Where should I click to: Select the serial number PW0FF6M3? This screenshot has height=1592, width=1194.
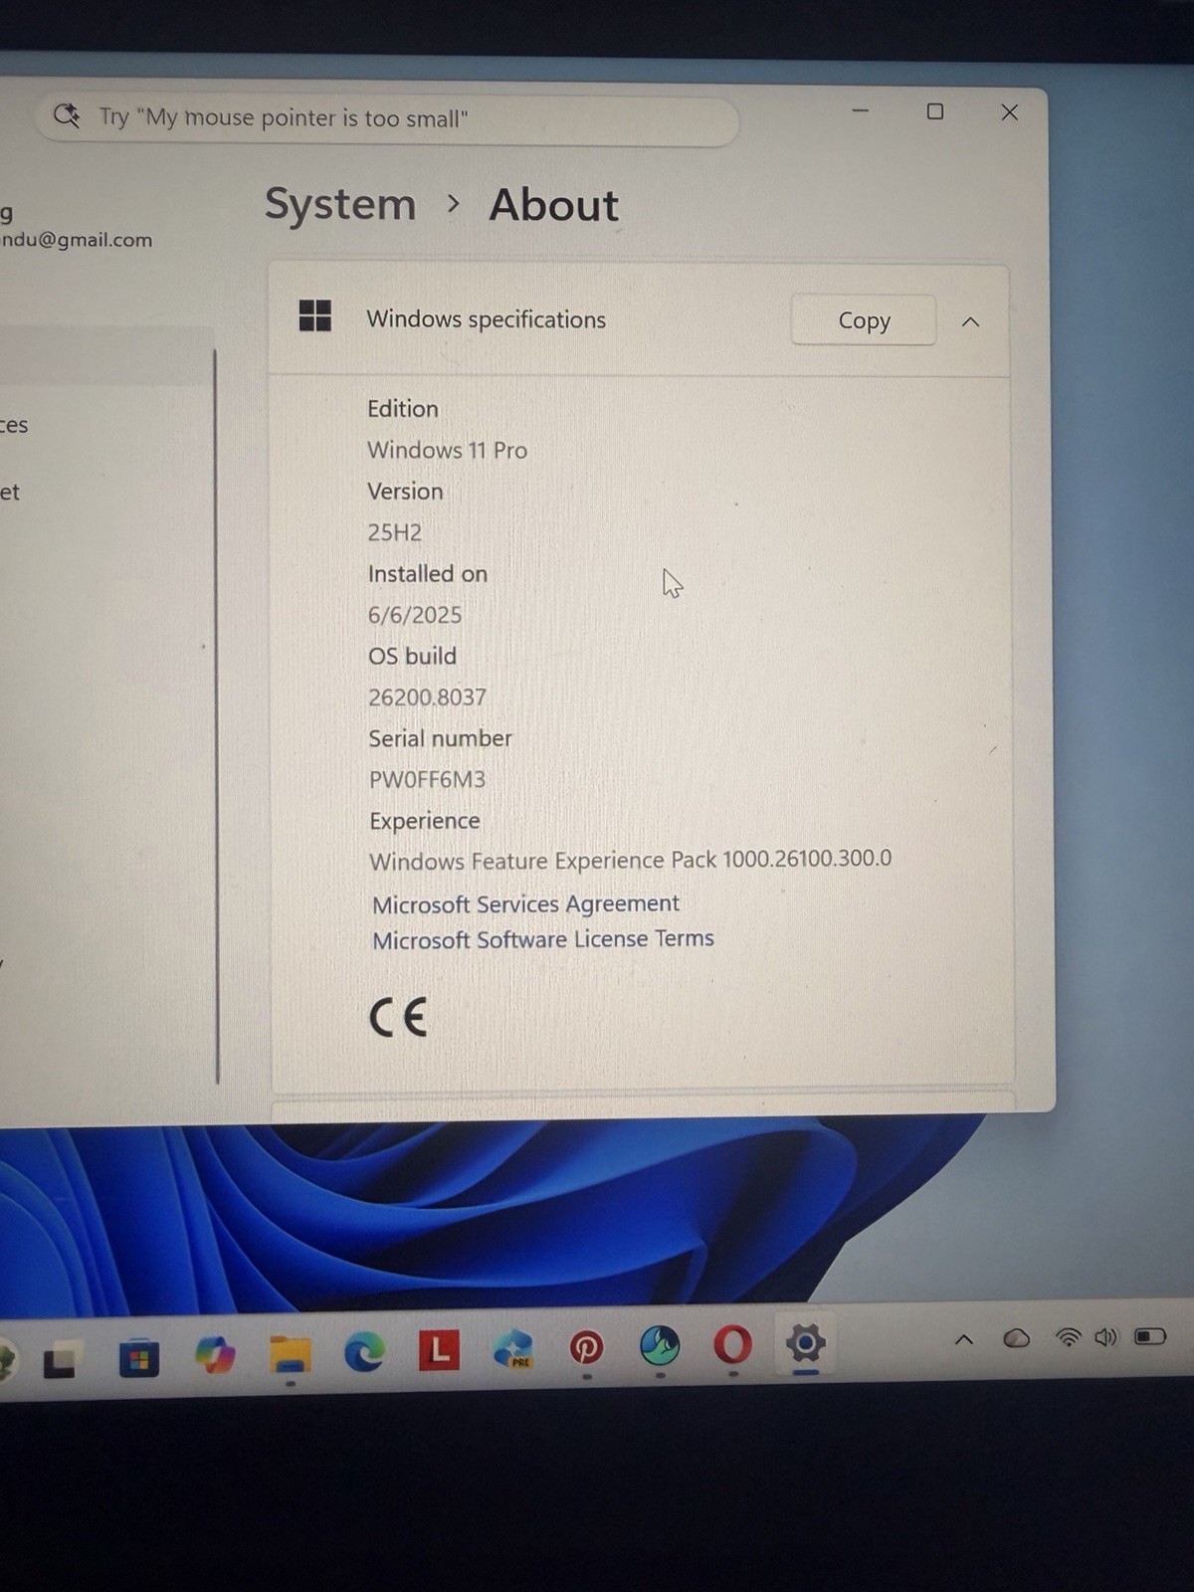(427, 780)
